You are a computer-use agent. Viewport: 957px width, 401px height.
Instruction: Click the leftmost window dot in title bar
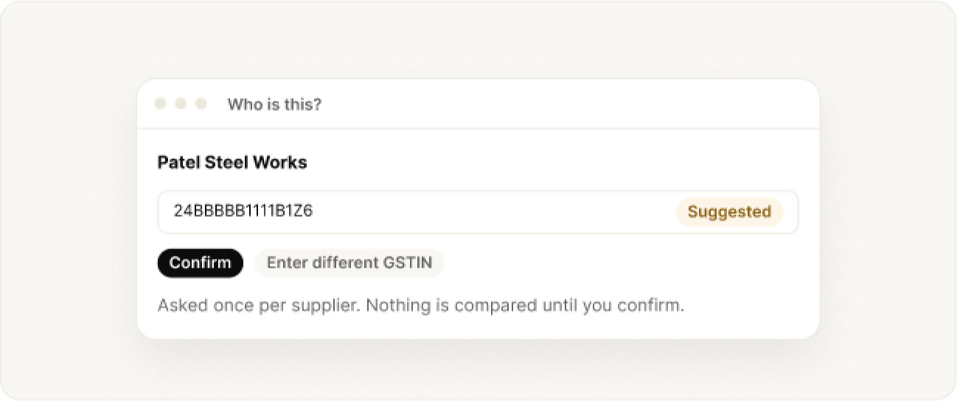tap(160, 104)
